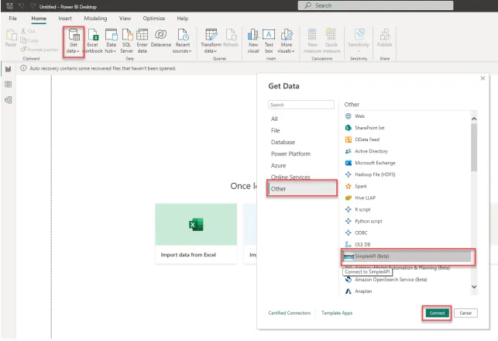Image resolution: width=498 pixels, height=341 pixels.
Task: Select the Online Services category
Action: click(290, 177)
